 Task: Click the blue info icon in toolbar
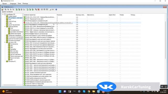point(56,10)
